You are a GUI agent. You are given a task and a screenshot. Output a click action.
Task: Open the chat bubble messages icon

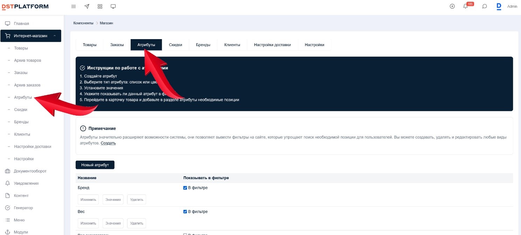[x=485, y=6]
